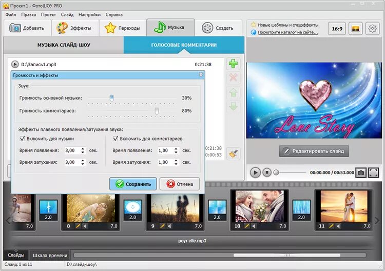Click speaker icon on slide 10
Viewport: 385px width, 271px height.
point(254,226)
